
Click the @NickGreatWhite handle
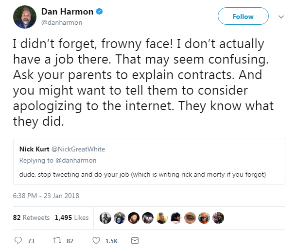(78, 149)
